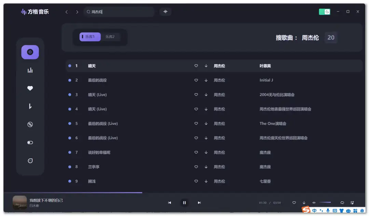Go back with the left chevron arrow
The width and height of the screenshot is (369, 216).
pos(67,12)
